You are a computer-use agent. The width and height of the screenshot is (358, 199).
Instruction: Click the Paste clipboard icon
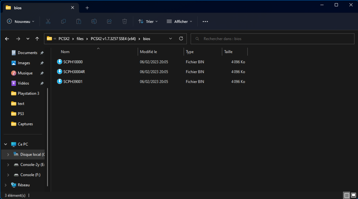[78, 21]
